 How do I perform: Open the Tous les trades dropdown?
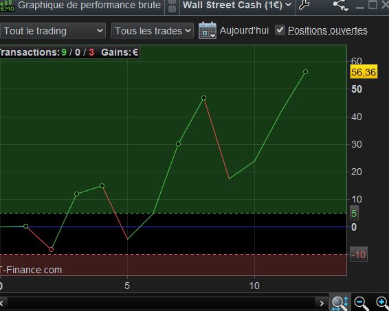pyautogui.click(x=153, y=31)
